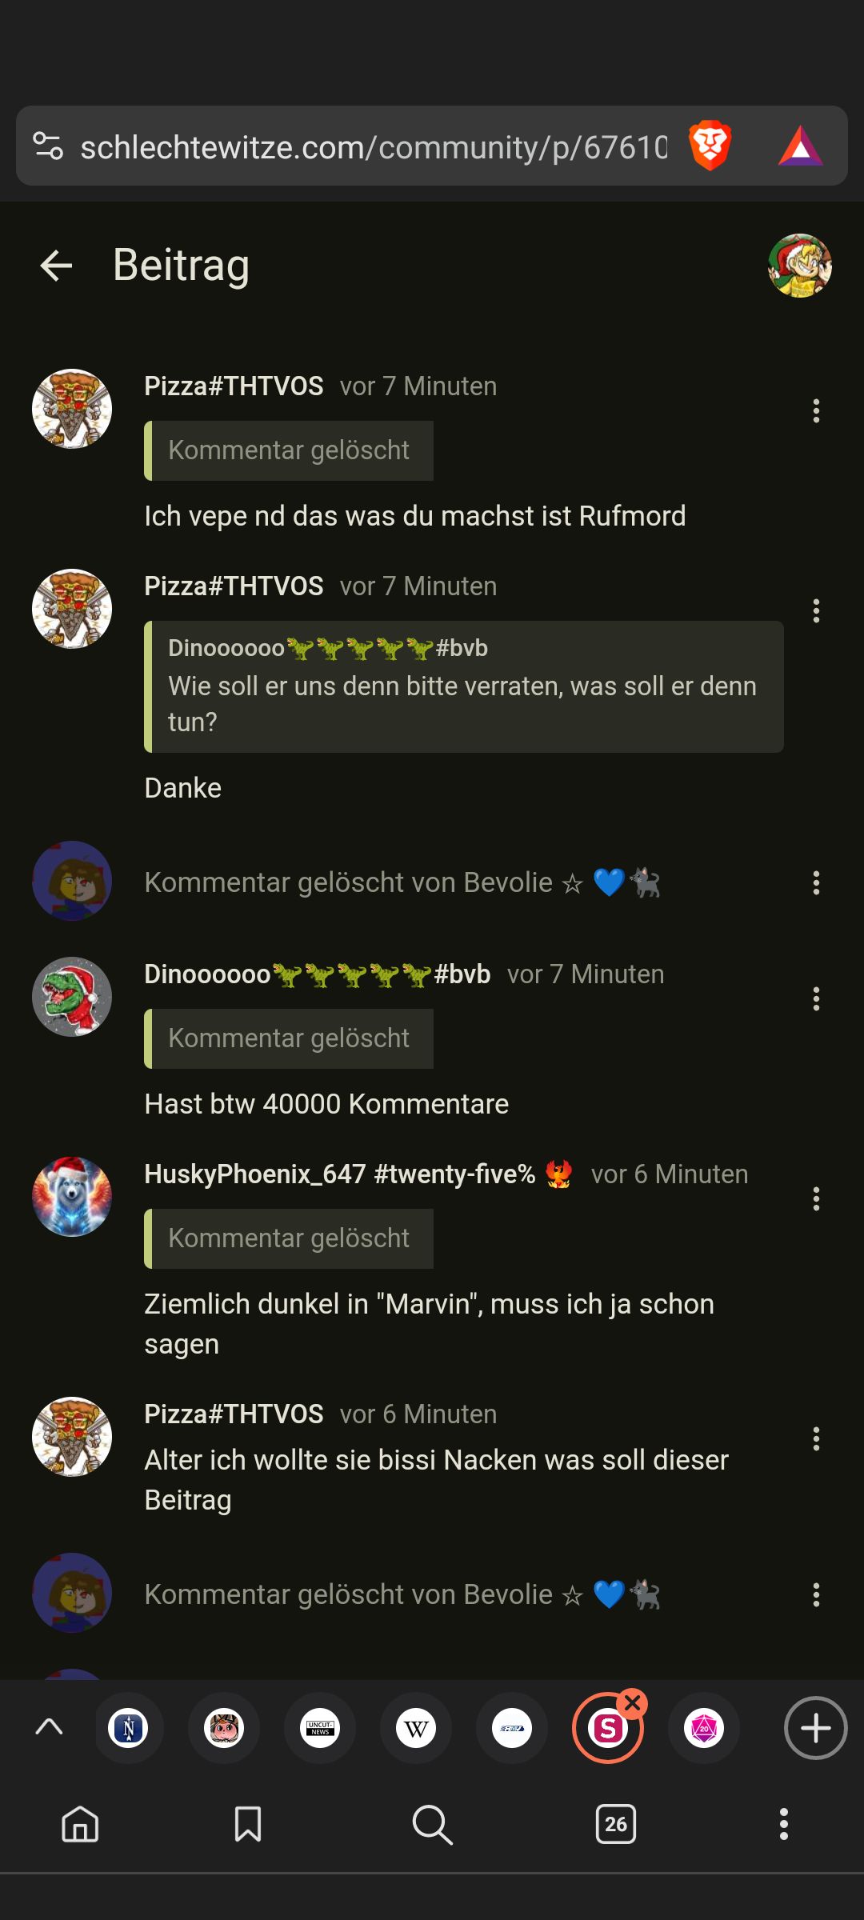Open bookmarks from the bottom toolbar

pos(248,1824)
